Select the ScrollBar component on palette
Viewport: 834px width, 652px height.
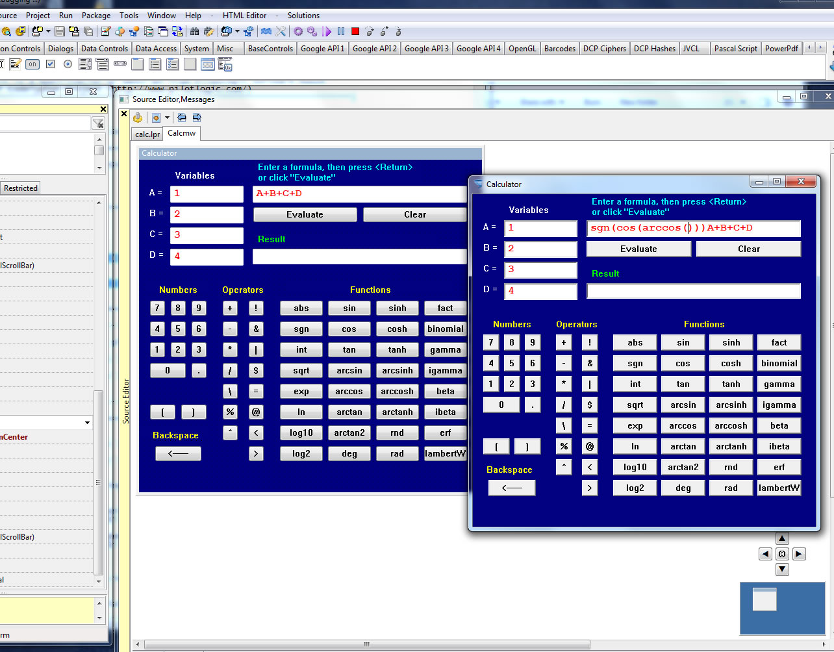(120, 64)
